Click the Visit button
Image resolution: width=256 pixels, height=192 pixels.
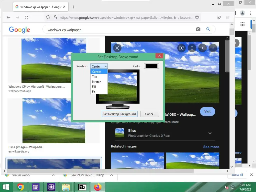pos(207,111)
